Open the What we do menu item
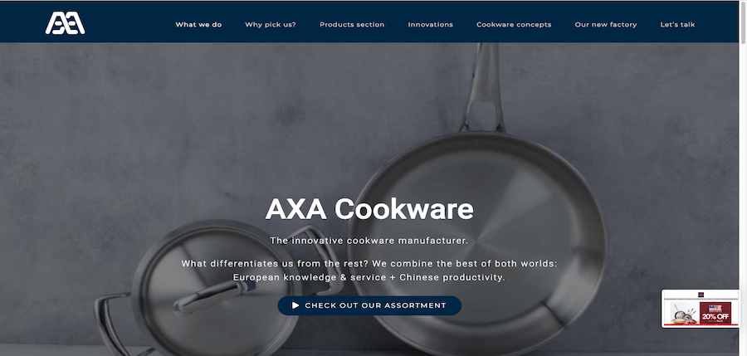Viewport: 747px width, 356px height. click(198, 25)
